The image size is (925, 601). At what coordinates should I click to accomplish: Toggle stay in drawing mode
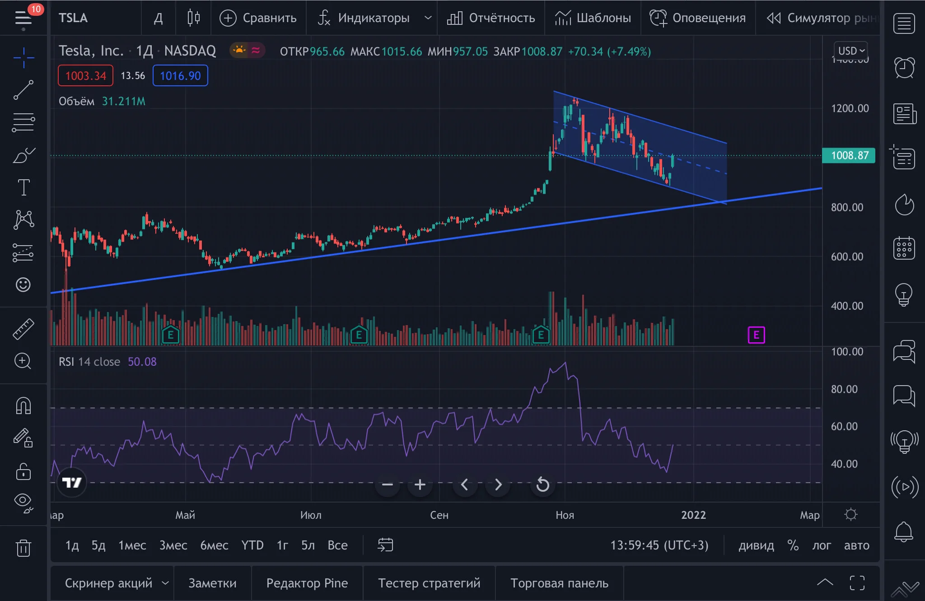(x=23, y=438)
